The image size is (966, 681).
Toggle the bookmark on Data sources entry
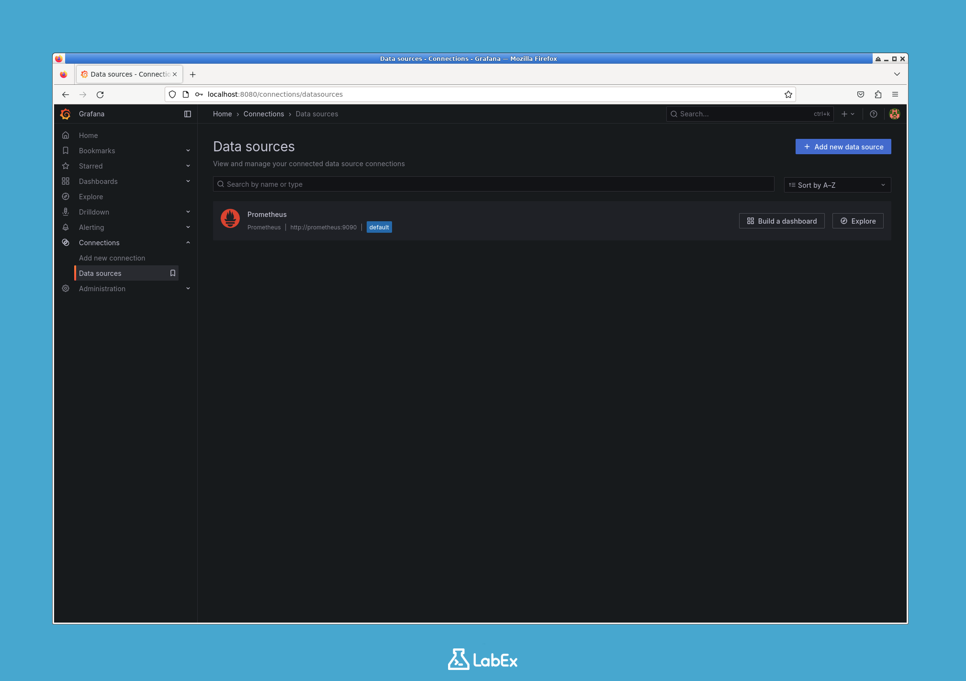point(172,273)
